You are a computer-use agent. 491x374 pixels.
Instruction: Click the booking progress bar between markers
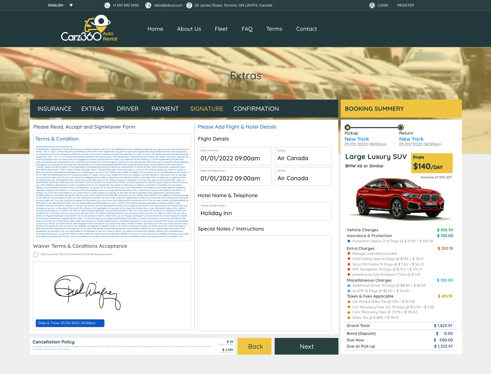click(x=374, y=127)
